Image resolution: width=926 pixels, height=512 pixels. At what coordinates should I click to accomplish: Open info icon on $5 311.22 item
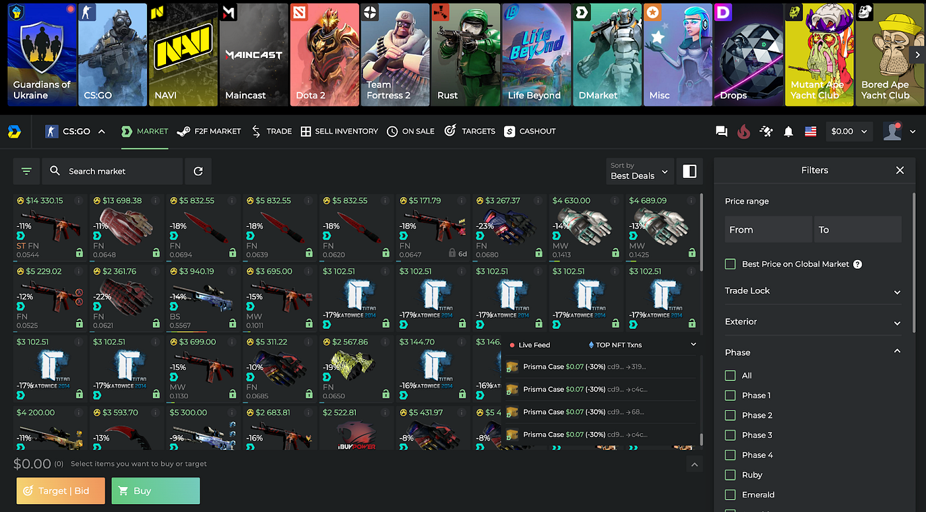click(x=308, y=342)
